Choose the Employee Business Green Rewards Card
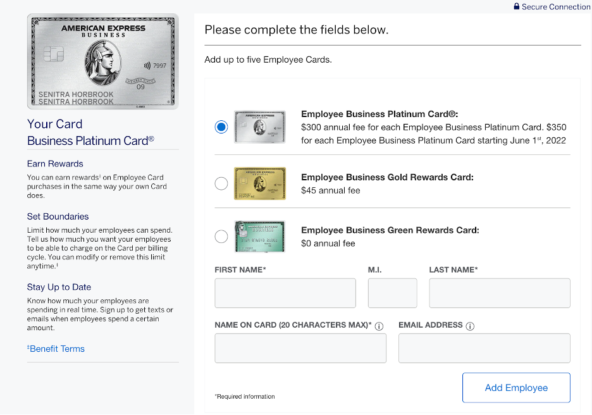Image resolution: width=592 pixels, height=415 pixels. (x=221, y=236)
